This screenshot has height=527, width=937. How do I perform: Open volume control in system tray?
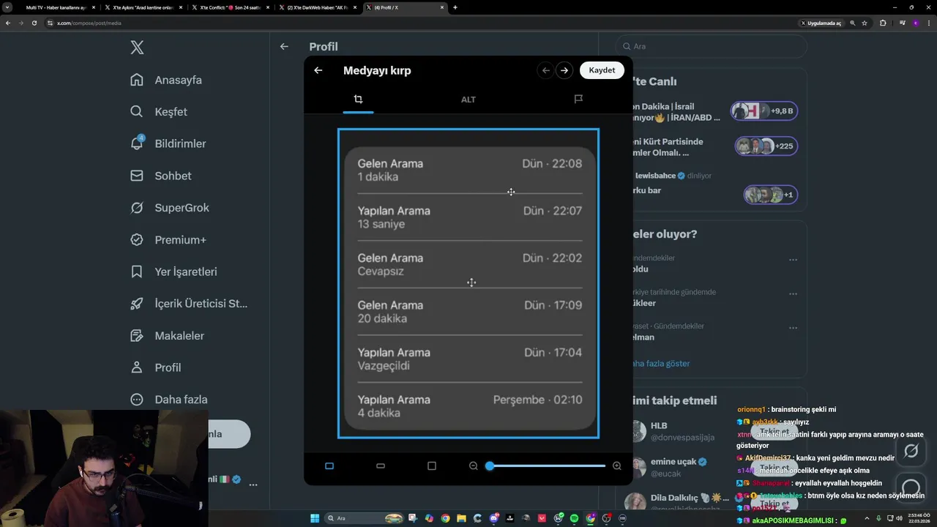[900, 518]
